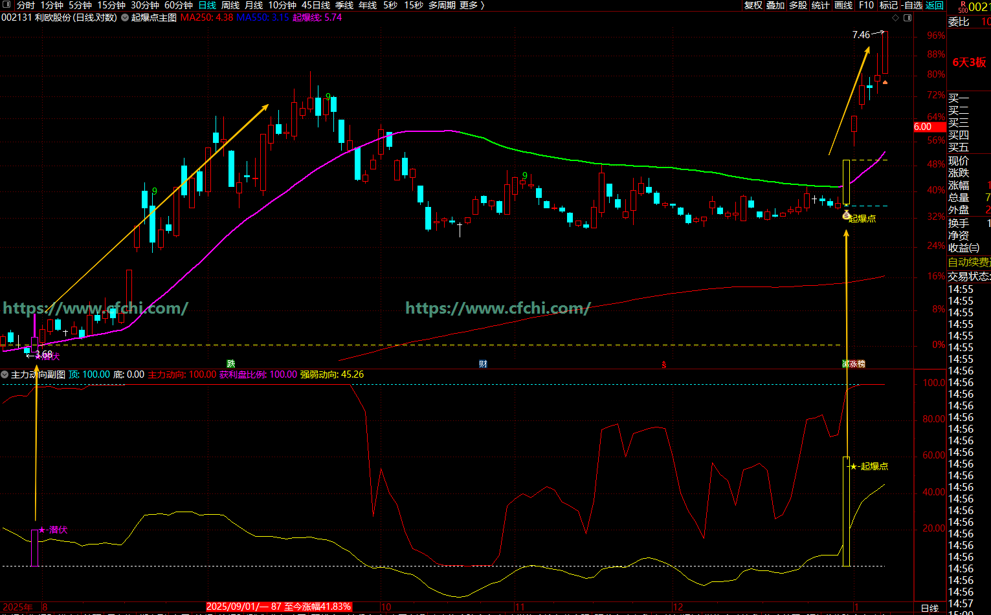This screenshot has height=615, width=991.
Task: Click the MA250: 4.38 value label
Action: tap(207, 17)
